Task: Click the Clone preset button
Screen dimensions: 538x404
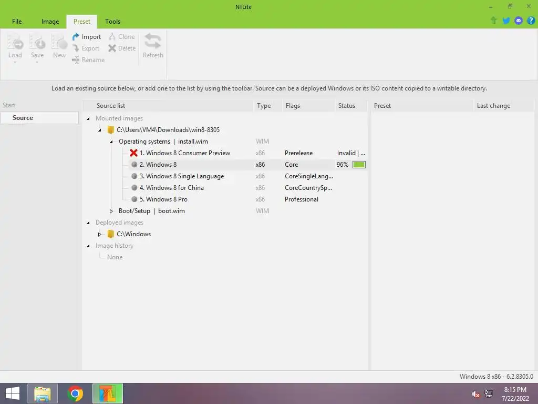Action: click(122, 37)
